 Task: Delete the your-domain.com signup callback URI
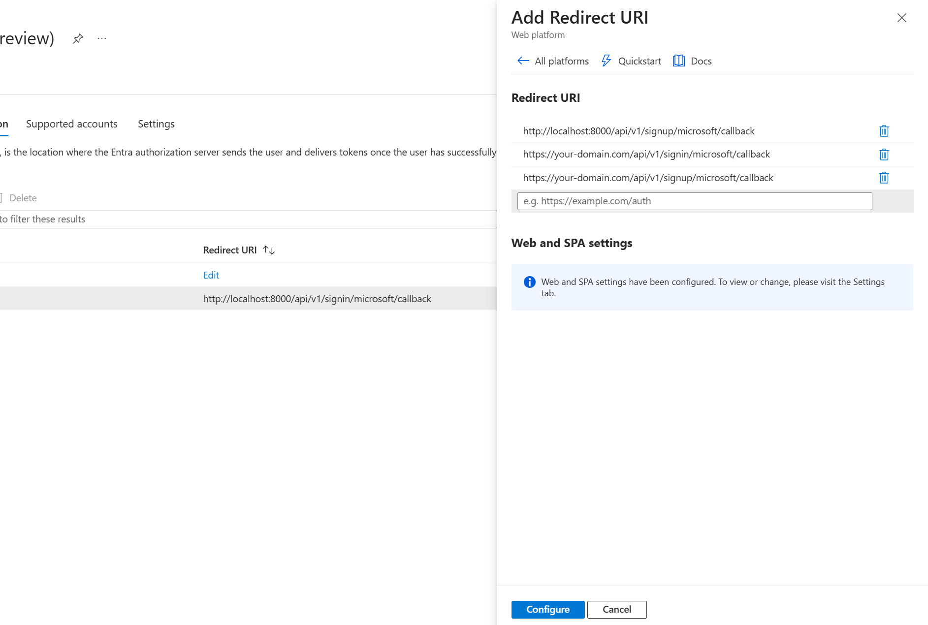[x=884, y=178]
